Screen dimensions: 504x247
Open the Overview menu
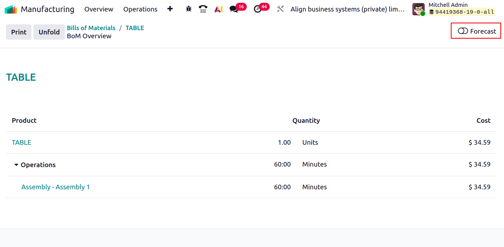[99, 9]
